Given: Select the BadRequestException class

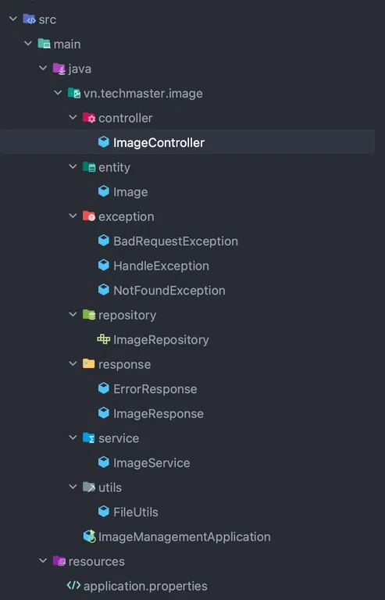Looking at the screenshot, I should [x=176, y=241].
